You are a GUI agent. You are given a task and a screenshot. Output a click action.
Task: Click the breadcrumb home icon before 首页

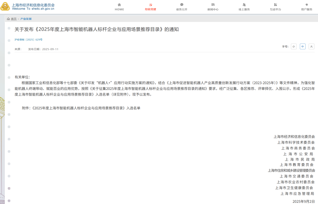[x=8, y=19]
